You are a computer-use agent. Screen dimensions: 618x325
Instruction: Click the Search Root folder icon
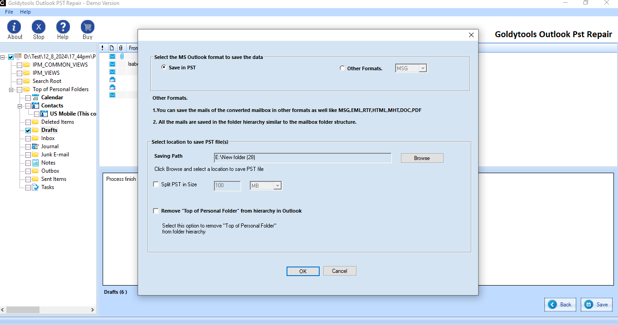tap(26, 81)
